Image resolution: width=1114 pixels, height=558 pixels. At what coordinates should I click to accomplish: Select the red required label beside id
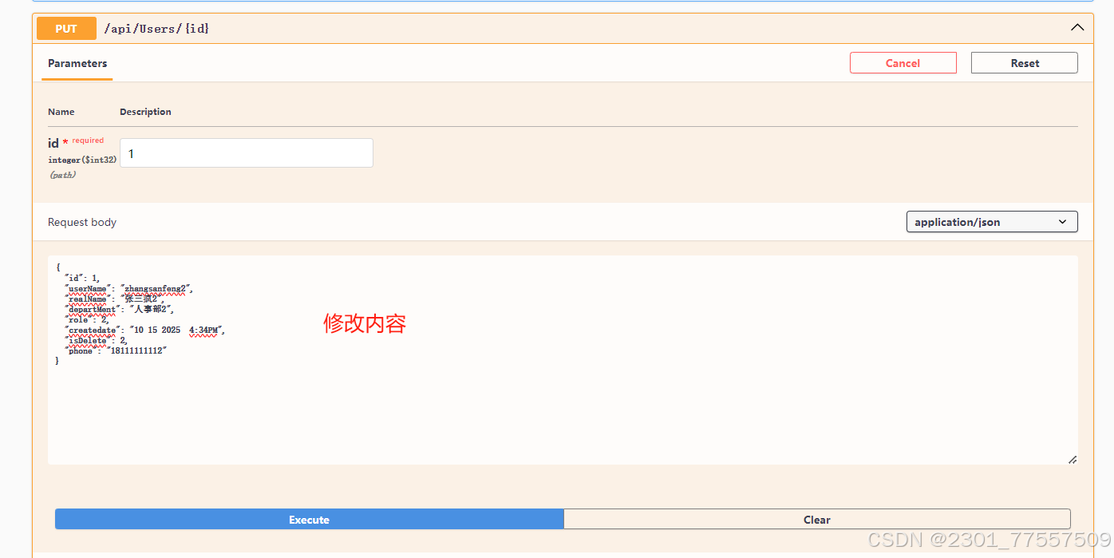point(88,140)
